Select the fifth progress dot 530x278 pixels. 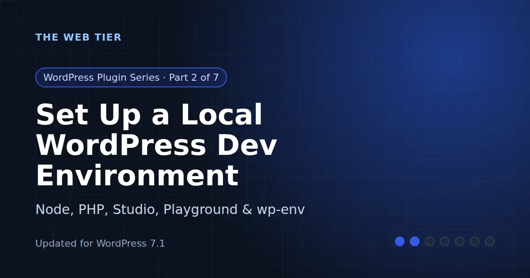[460, 241]
